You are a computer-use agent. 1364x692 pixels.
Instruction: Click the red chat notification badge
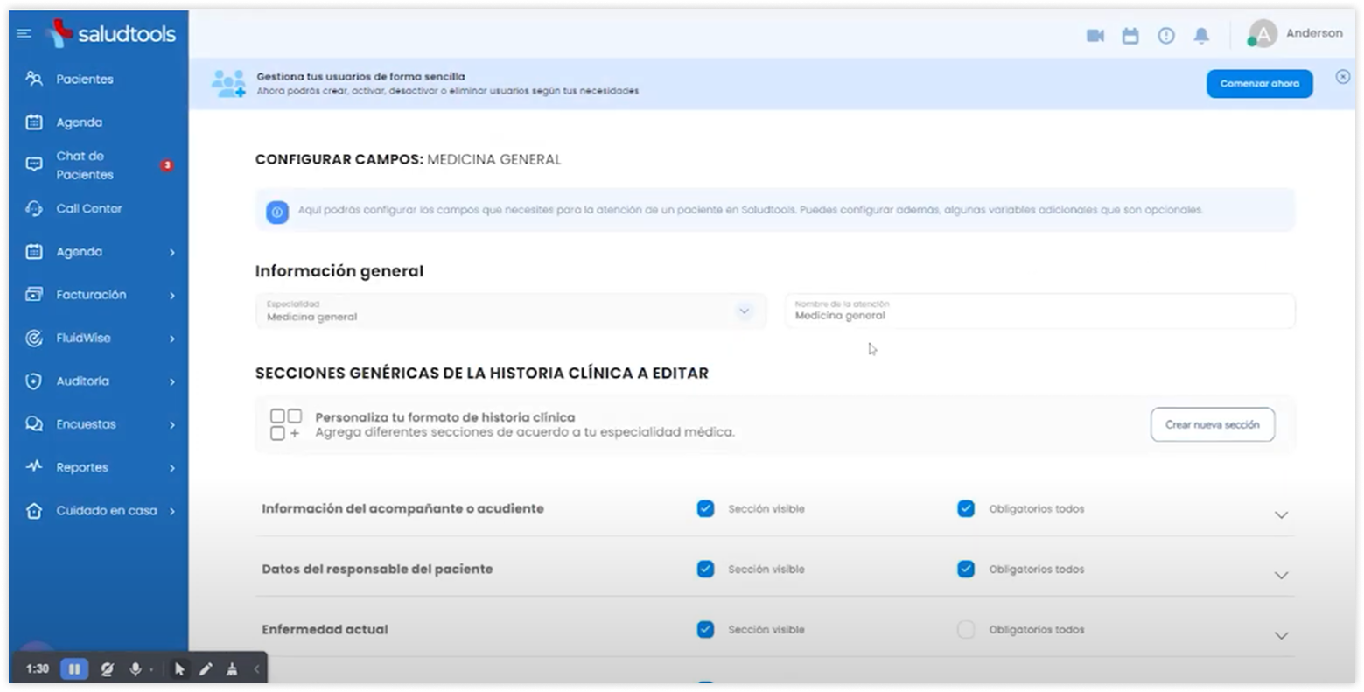[166, 165]
